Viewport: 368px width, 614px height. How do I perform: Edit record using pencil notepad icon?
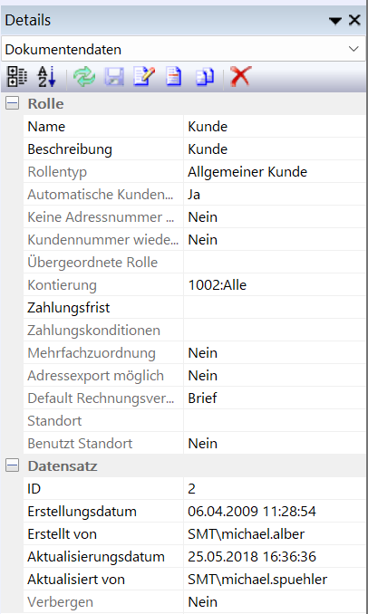click(x=144, y=76)
